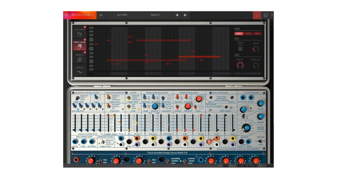Click the monitor out jack
Image resolution: width=337 pixels, height=179 pixels.
(x=243, y=98)
